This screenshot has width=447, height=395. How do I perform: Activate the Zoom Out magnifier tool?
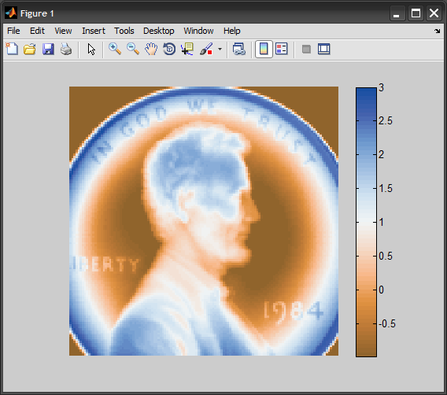[x=133, y=49]
